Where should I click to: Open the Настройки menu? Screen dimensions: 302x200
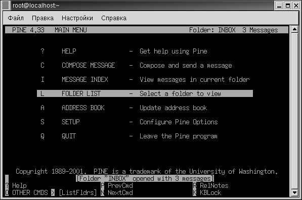(x=77, y=18)
